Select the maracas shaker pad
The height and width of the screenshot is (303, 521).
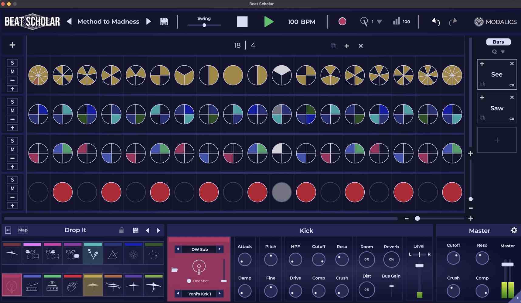coord(93,254)
